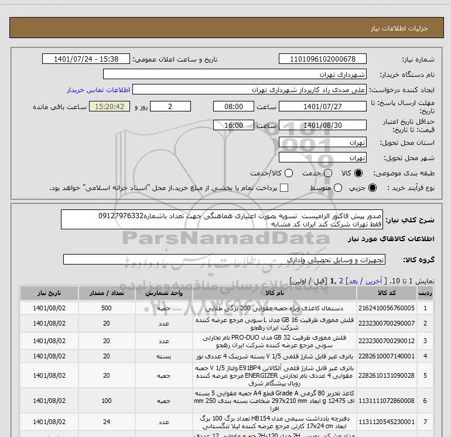Click the واحد شمارش column header

point(163,293)
